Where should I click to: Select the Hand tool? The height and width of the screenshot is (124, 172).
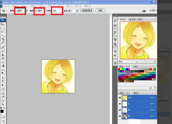click(x=3, y=100)
